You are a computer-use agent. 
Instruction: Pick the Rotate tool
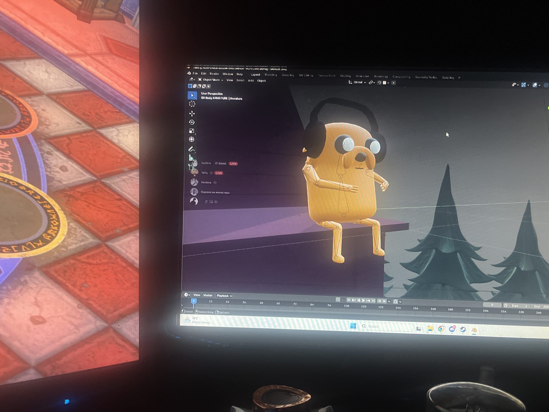(192, 122)
